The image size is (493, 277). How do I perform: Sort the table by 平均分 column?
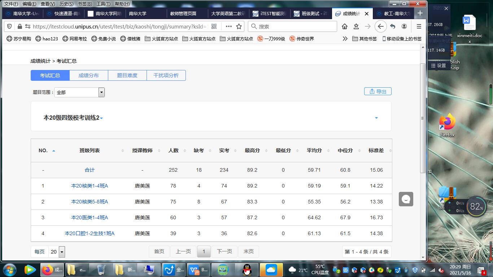point(314,150)
